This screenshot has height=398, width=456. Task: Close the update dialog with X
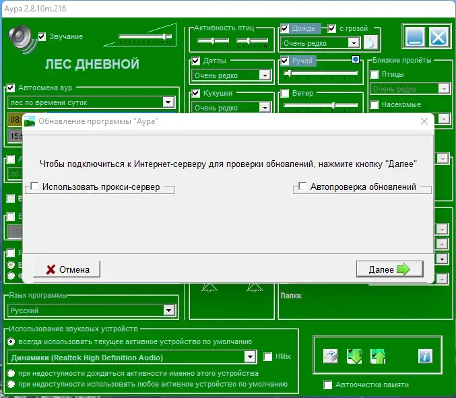[x=424, y=121]
